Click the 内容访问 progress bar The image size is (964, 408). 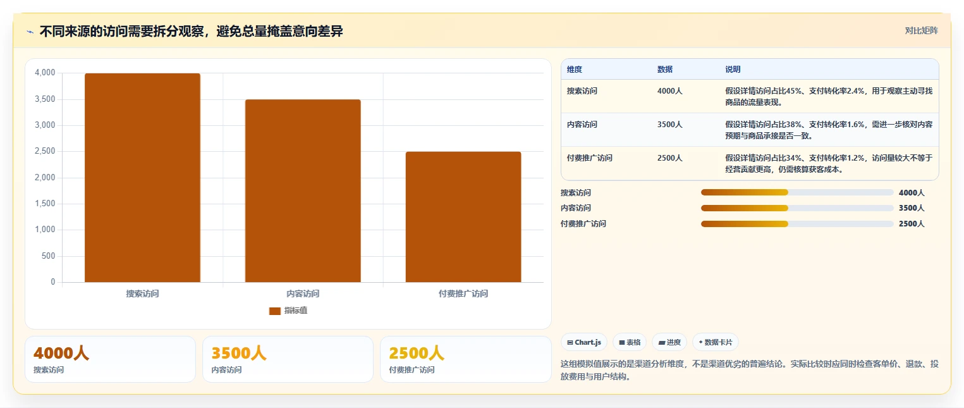(x=797, y=208)
